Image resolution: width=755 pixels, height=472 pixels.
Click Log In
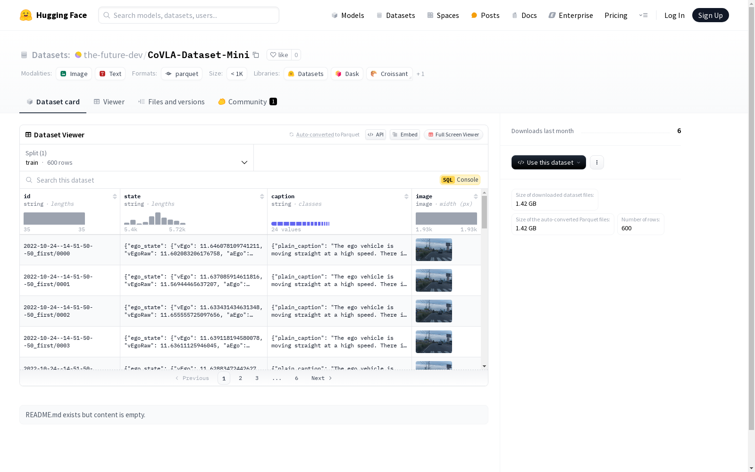(x=674, y=15)
